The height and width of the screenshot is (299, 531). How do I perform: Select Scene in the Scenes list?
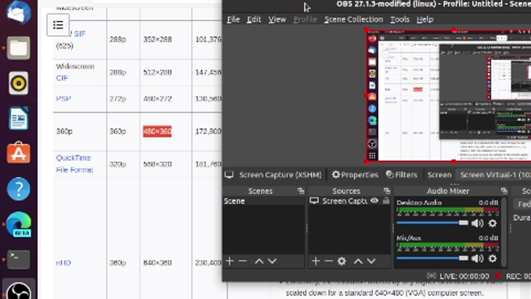pos(263,201)
